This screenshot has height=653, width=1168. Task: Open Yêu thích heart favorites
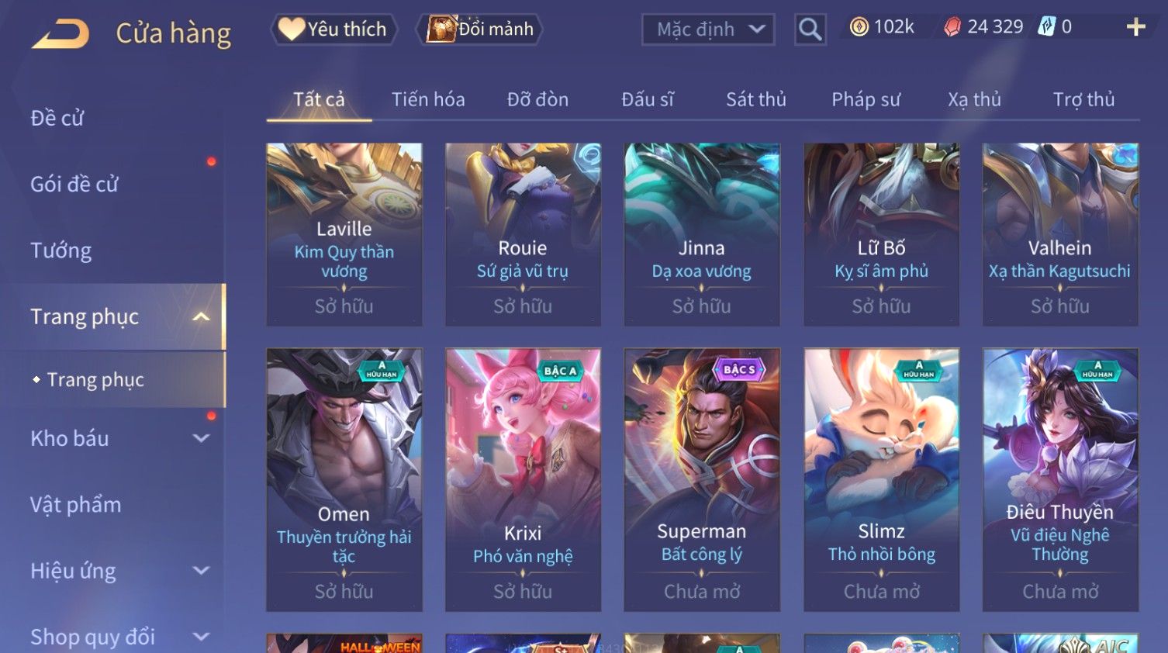333,29
